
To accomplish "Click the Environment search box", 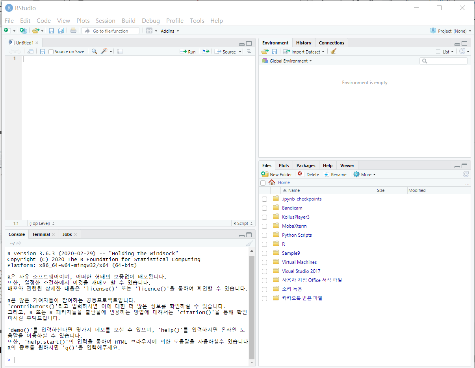I will point(443,61).
